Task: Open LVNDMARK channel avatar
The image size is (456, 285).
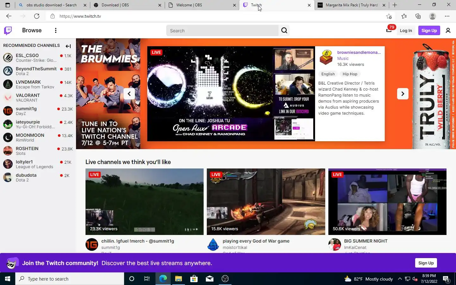Action: point(8,84)
